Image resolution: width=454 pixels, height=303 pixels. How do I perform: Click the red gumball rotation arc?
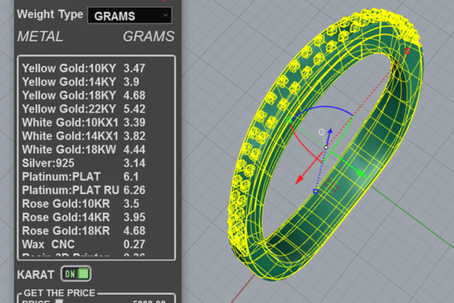click(301, 144)
